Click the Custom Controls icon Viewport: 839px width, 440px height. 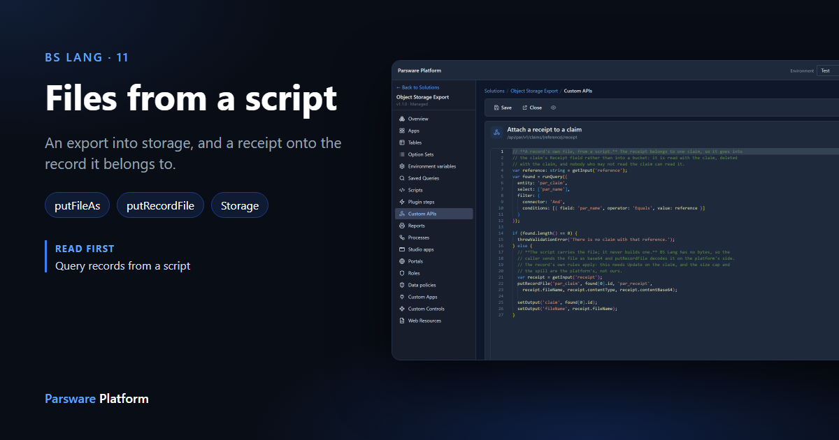[x=401, y=309]
